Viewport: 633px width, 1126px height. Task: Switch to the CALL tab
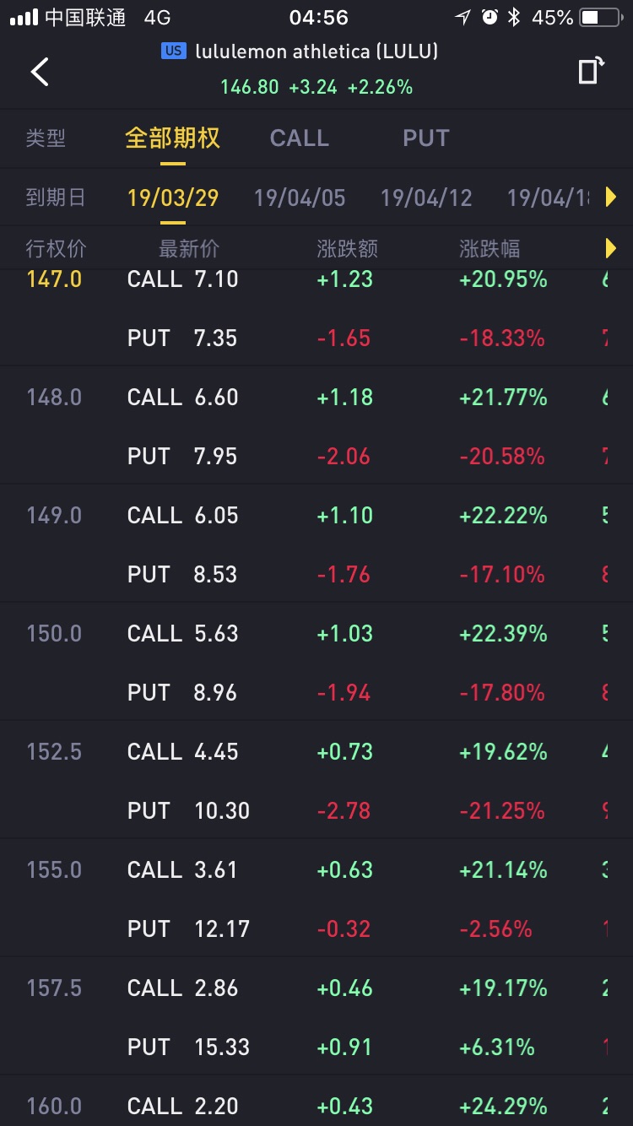coord(299,138)
